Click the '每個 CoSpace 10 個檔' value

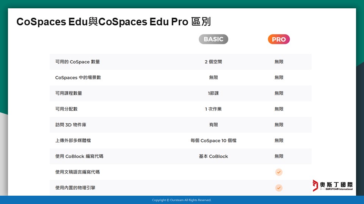[213, 141]
